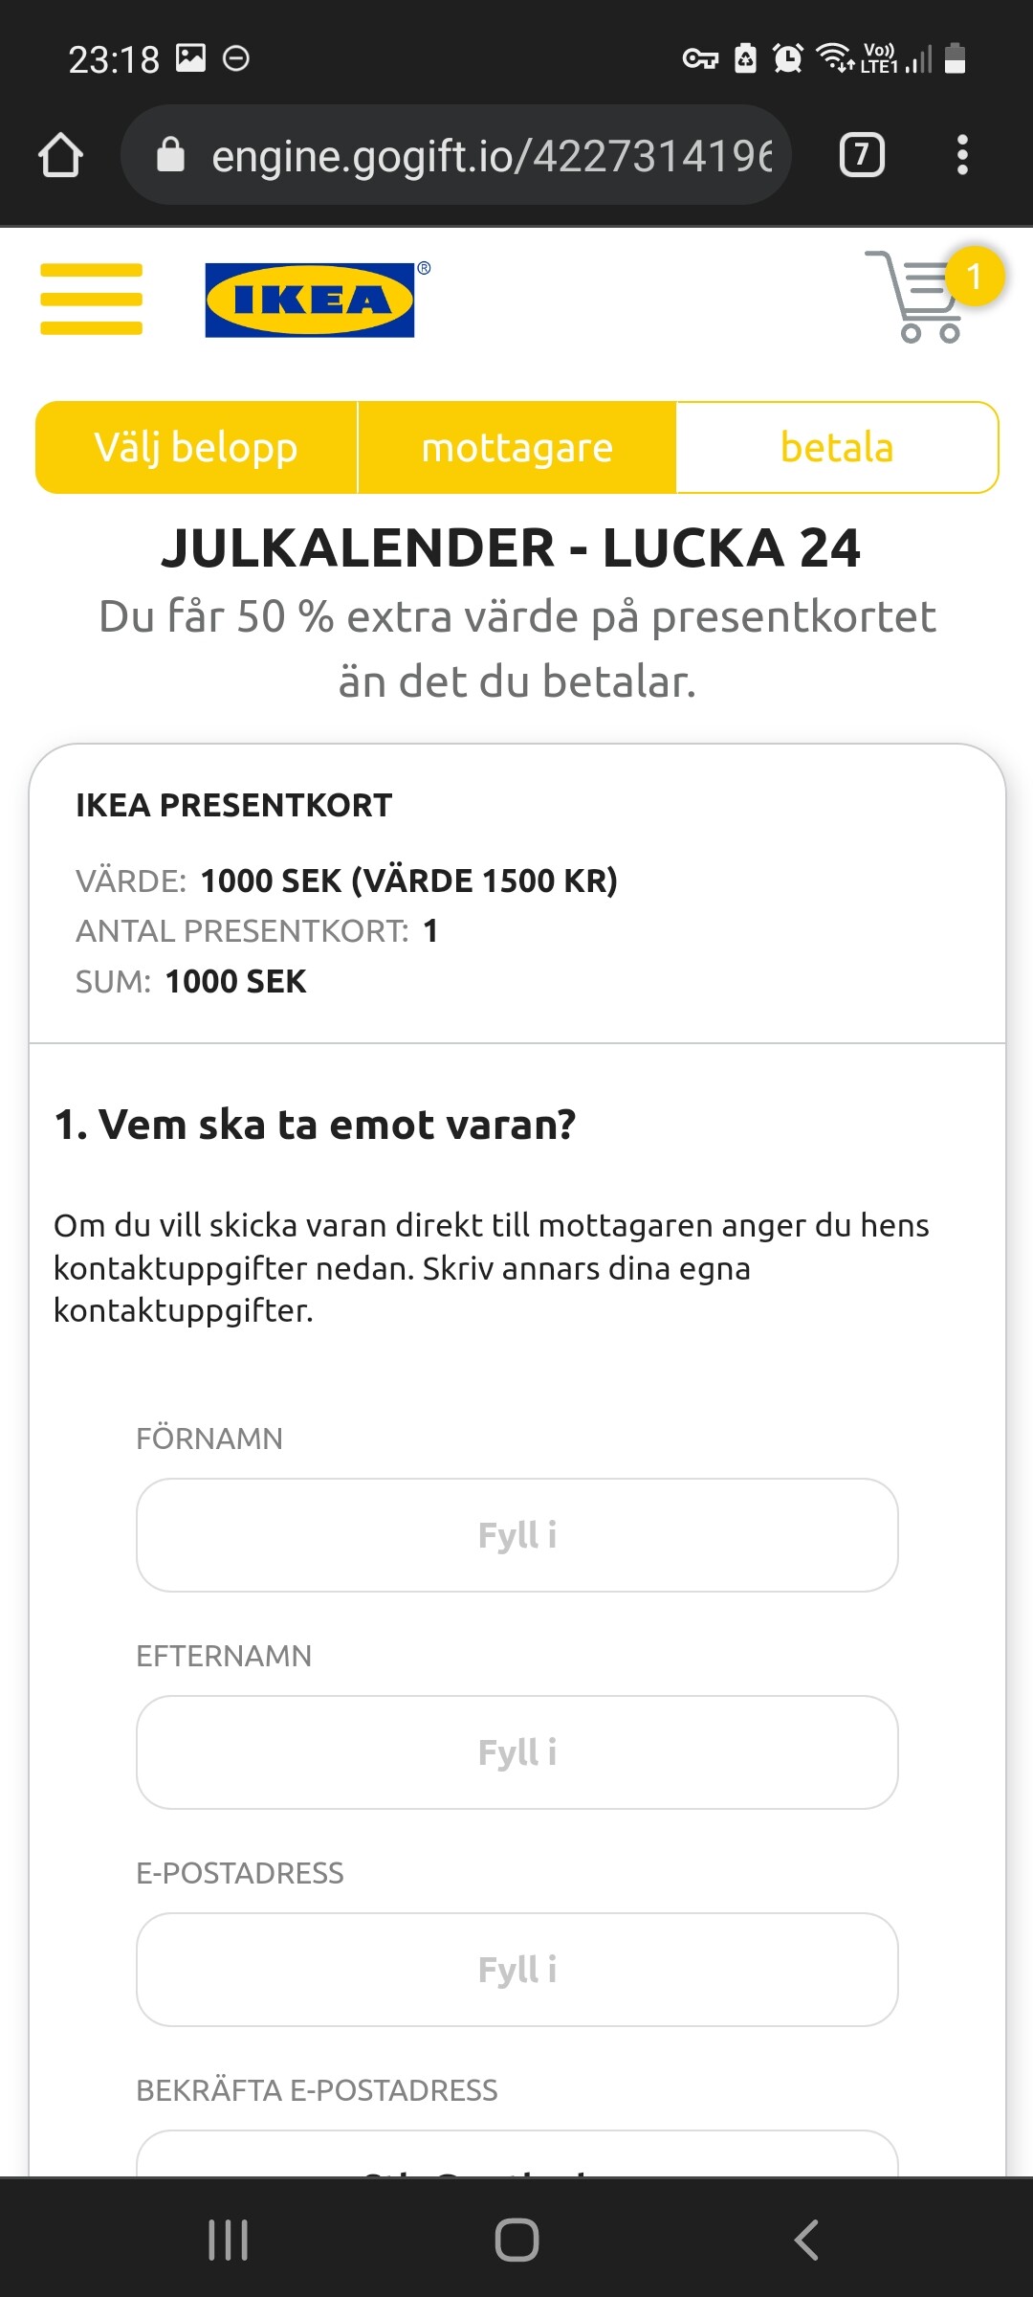Open the Android recent apps button
1033x2297 pixels.
point(229,2240)
